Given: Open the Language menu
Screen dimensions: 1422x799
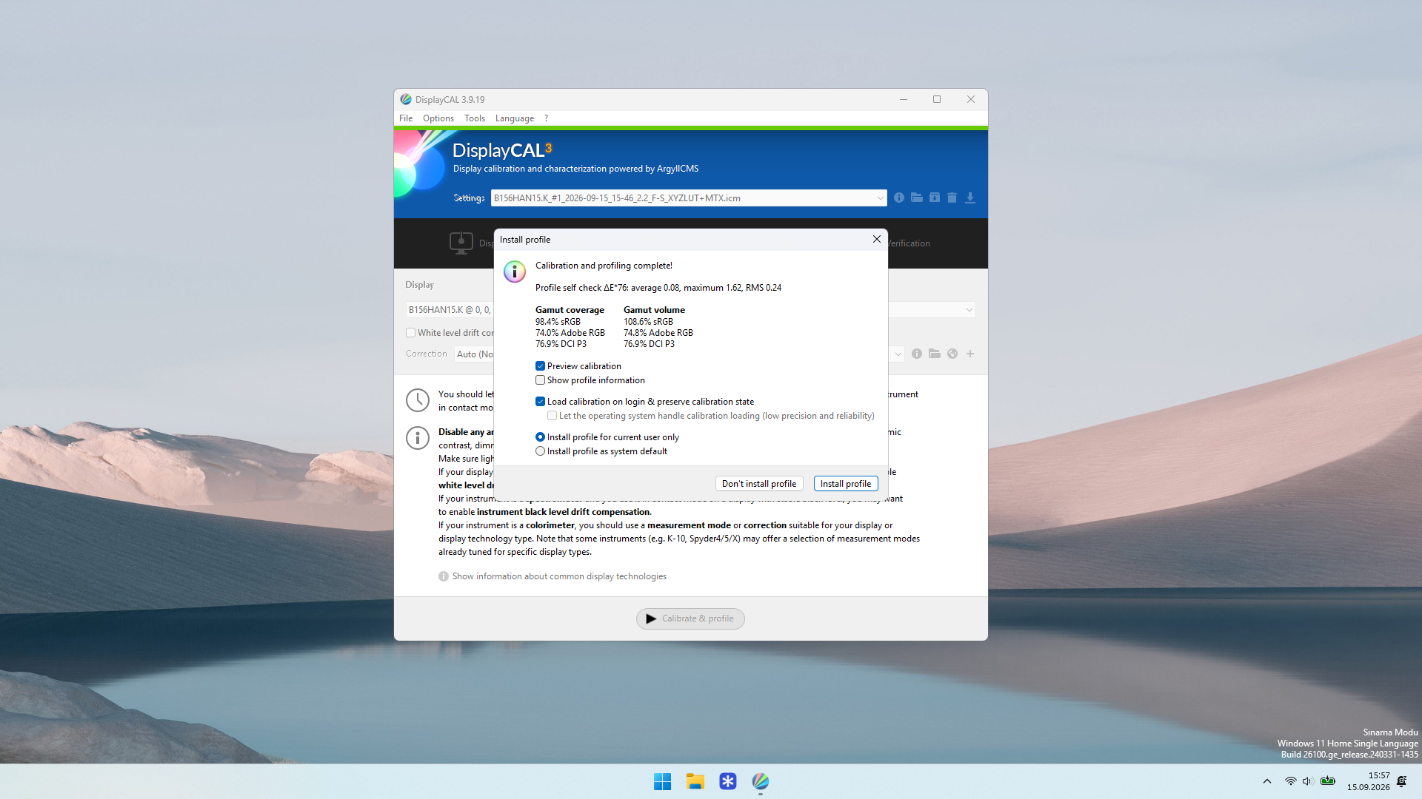Looking at the screenshot, I should pos(515,118).
